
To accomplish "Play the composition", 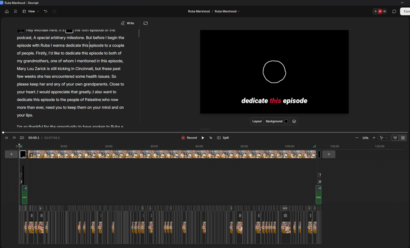I will point(203,138).
